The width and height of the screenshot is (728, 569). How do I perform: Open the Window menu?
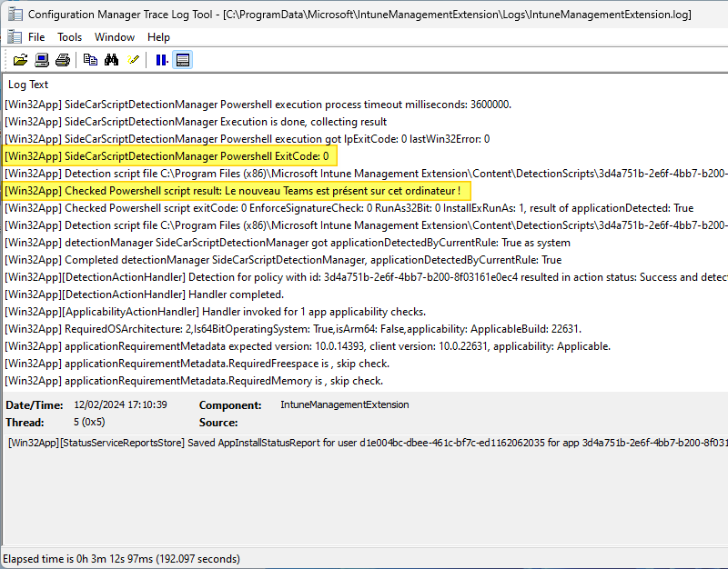[114, 37]
